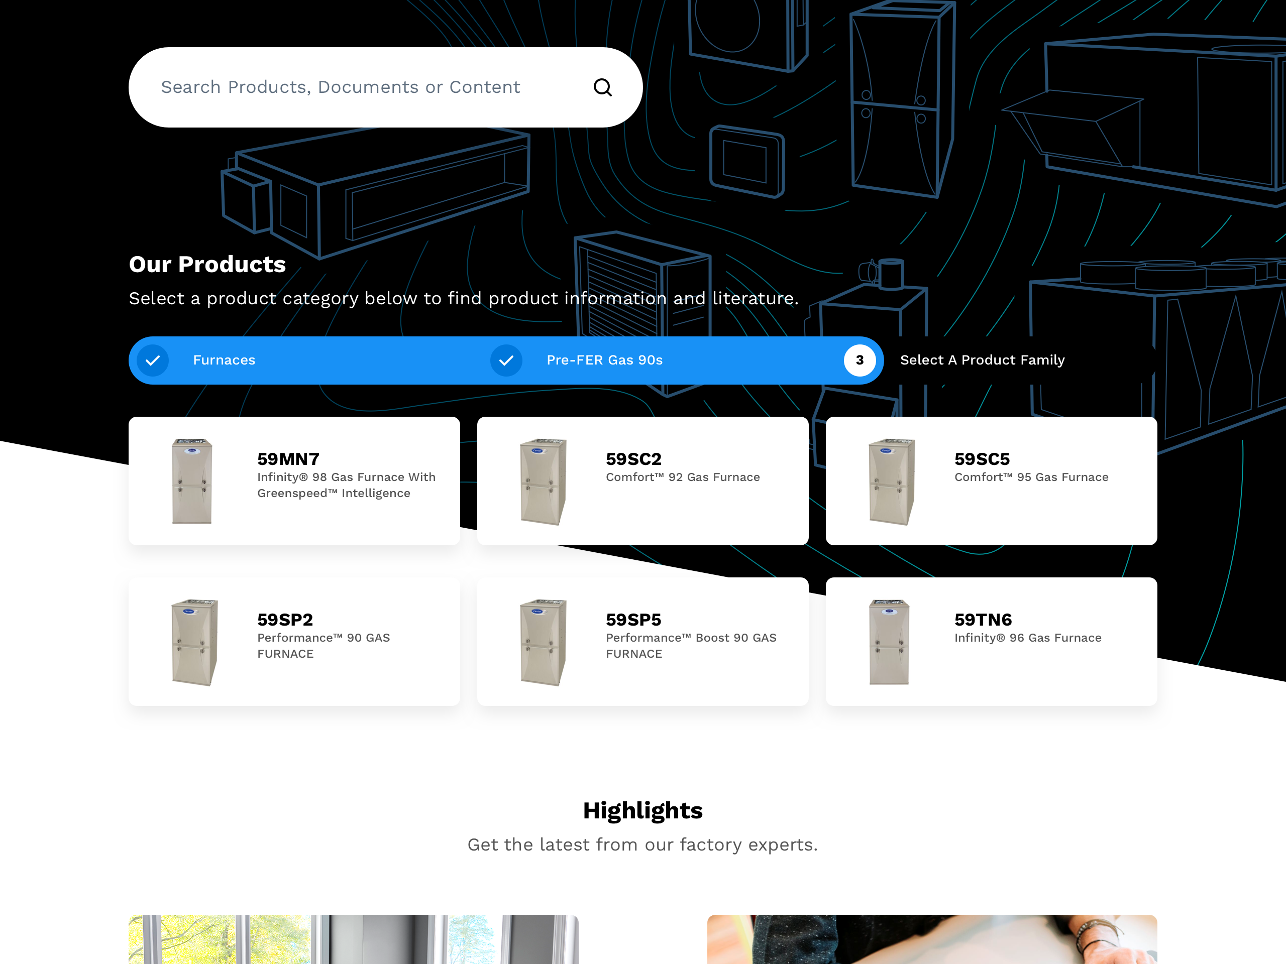
Task: Click the checkmark icon beside Furnaces
Action: click(153, 360)
